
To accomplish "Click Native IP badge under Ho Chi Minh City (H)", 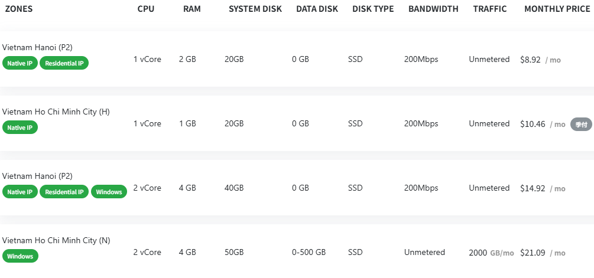I will (20, 127).
